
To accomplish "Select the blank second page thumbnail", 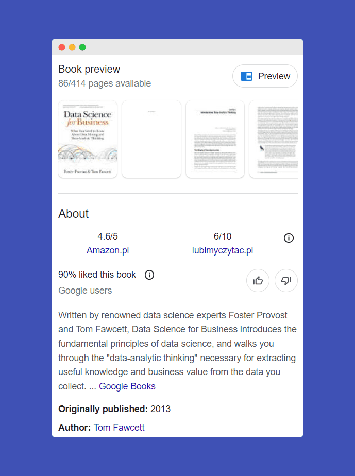I will pyautogui.click(x=151, y=139).
